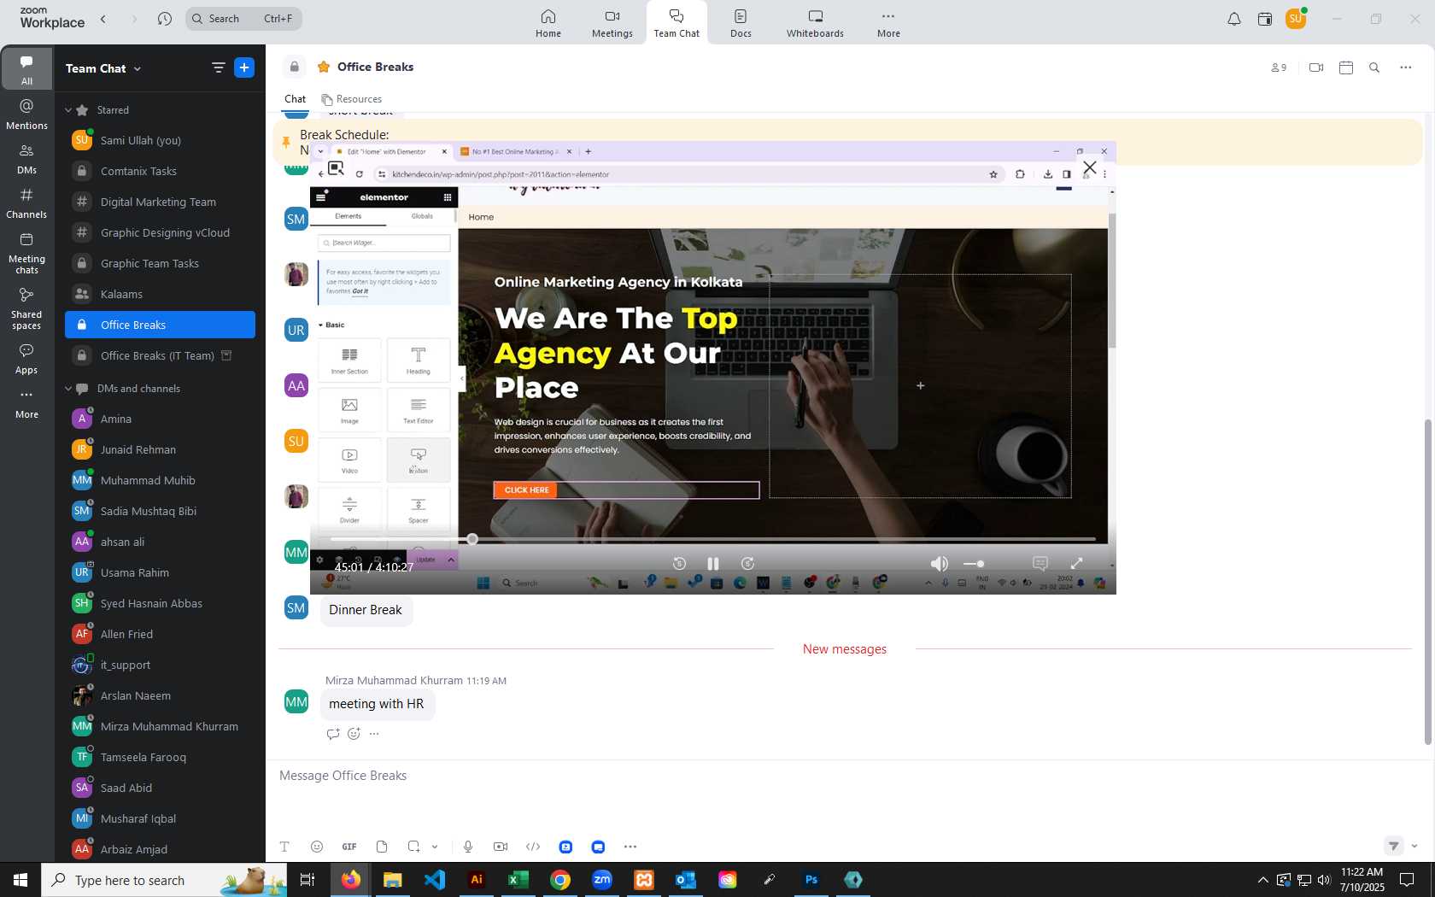Open Shared spaces in the sidebar
Image resolution: width=1435 pixels, height=897 pixels.
pyautogui.click(x=26, y=308)
